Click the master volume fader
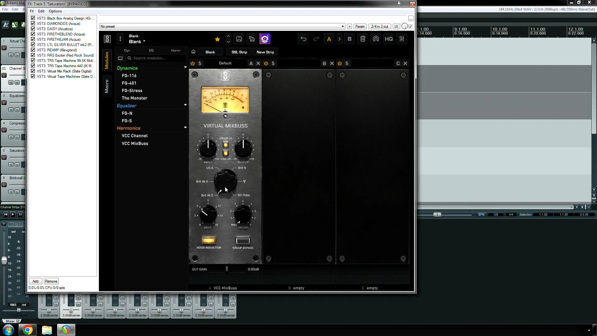The height and width of the screenshot is (336, 597). [x=4, y=260]
